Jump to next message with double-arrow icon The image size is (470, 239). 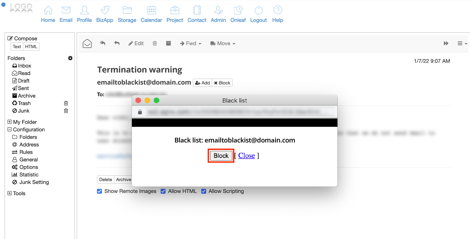(446, 43)
